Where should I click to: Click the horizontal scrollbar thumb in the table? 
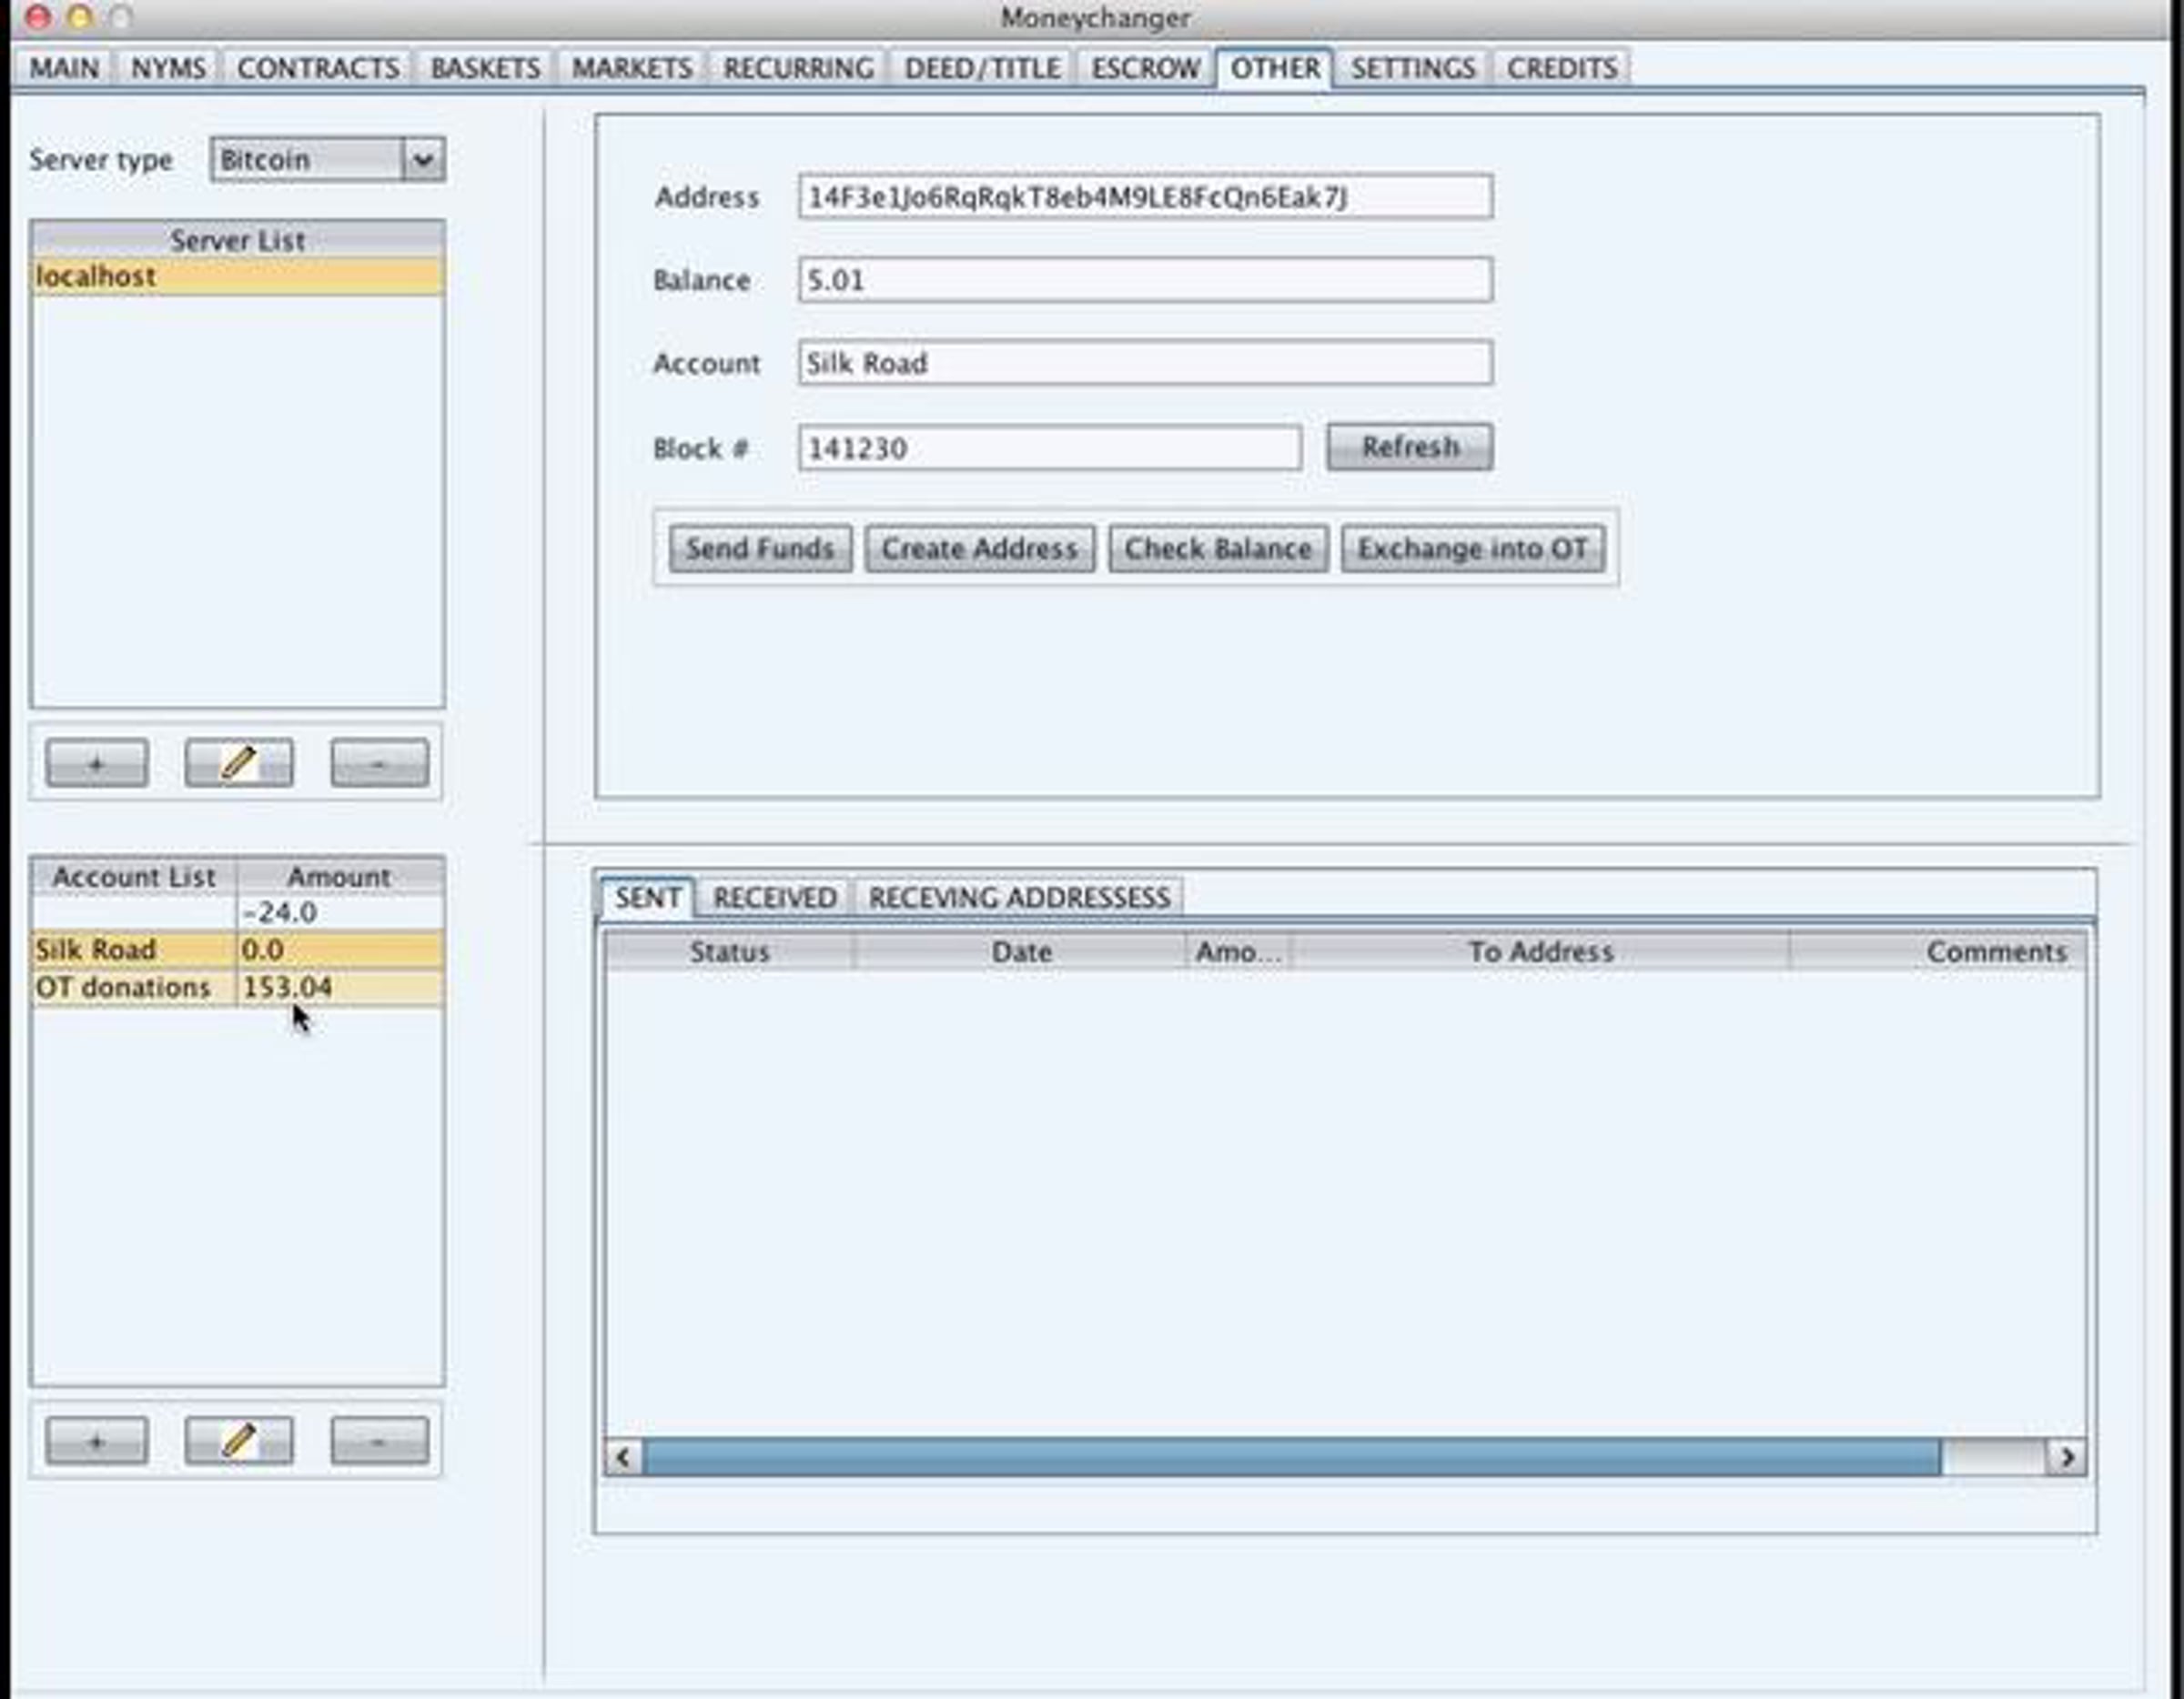point(1291,1456)
